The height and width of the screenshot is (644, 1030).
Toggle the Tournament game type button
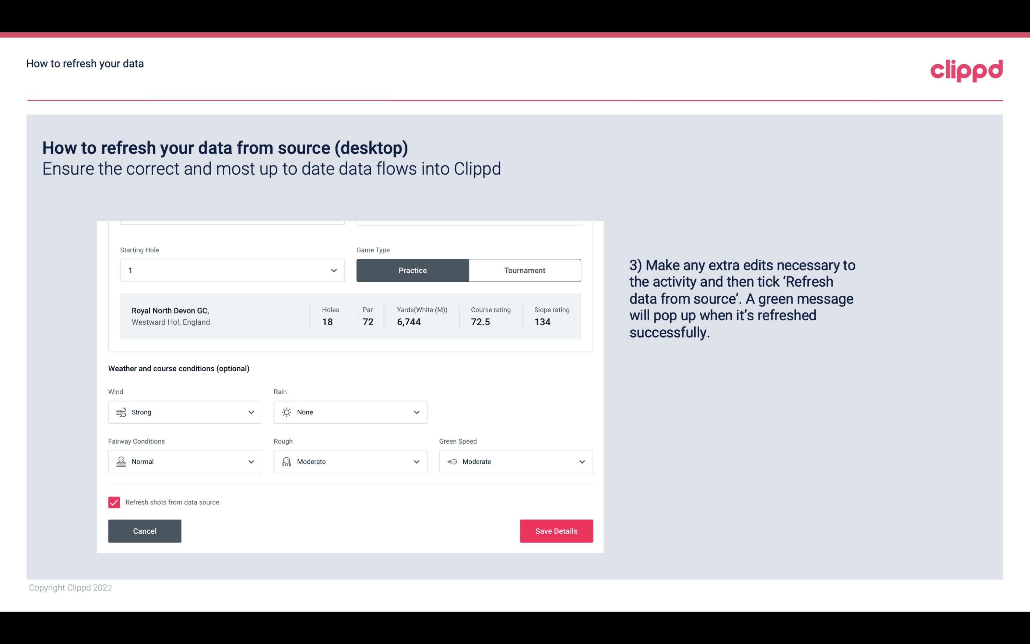(524, 270)
